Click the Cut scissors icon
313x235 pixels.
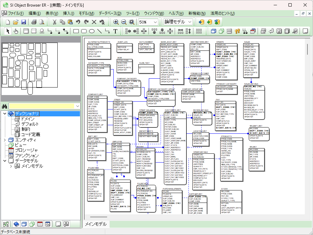pos(54,22)
